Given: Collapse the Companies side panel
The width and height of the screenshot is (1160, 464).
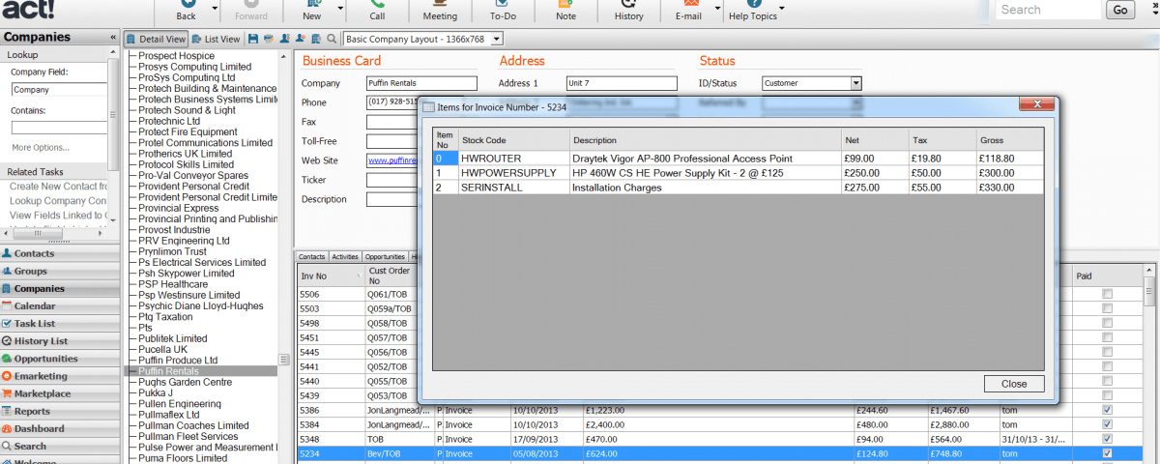Looking at the screenshot, I should [113, 38].
